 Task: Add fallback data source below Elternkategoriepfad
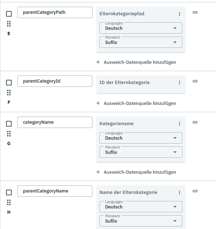coord(136,62)
